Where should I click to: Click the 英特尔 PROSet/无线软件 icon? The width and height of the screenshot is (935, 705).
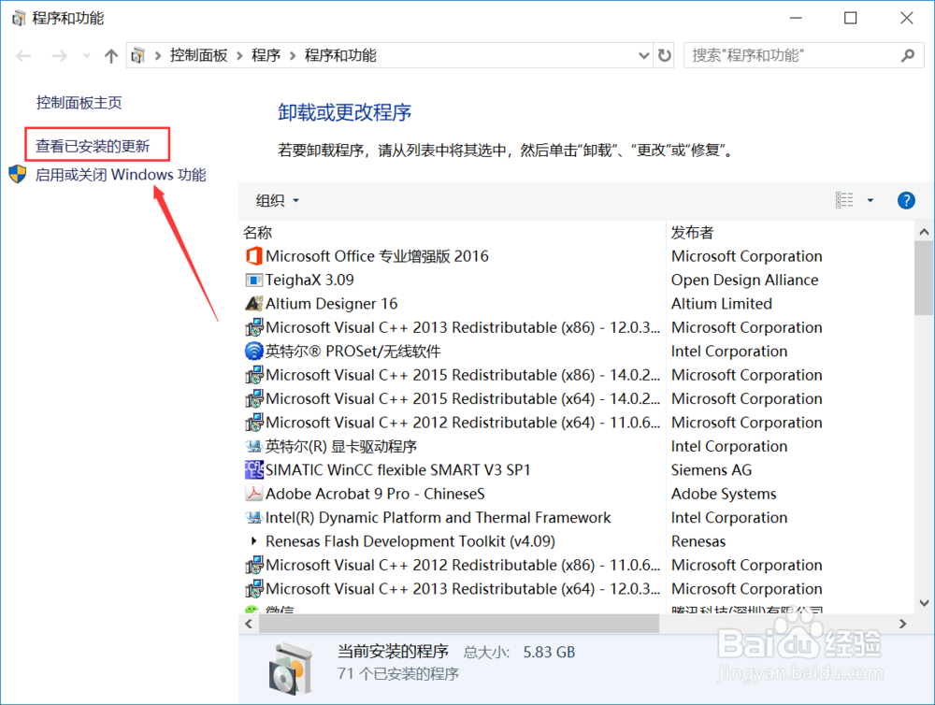pyautogui.click(x=254, y=351)
